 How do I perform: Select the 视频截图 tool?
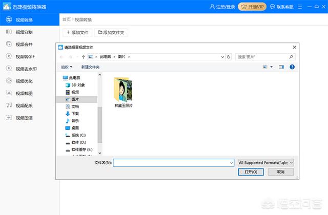[x=24, y=93]
